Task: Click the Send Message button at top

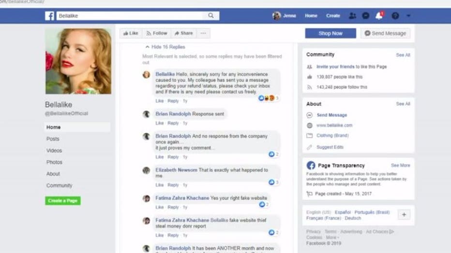Action: click(385, 33)
